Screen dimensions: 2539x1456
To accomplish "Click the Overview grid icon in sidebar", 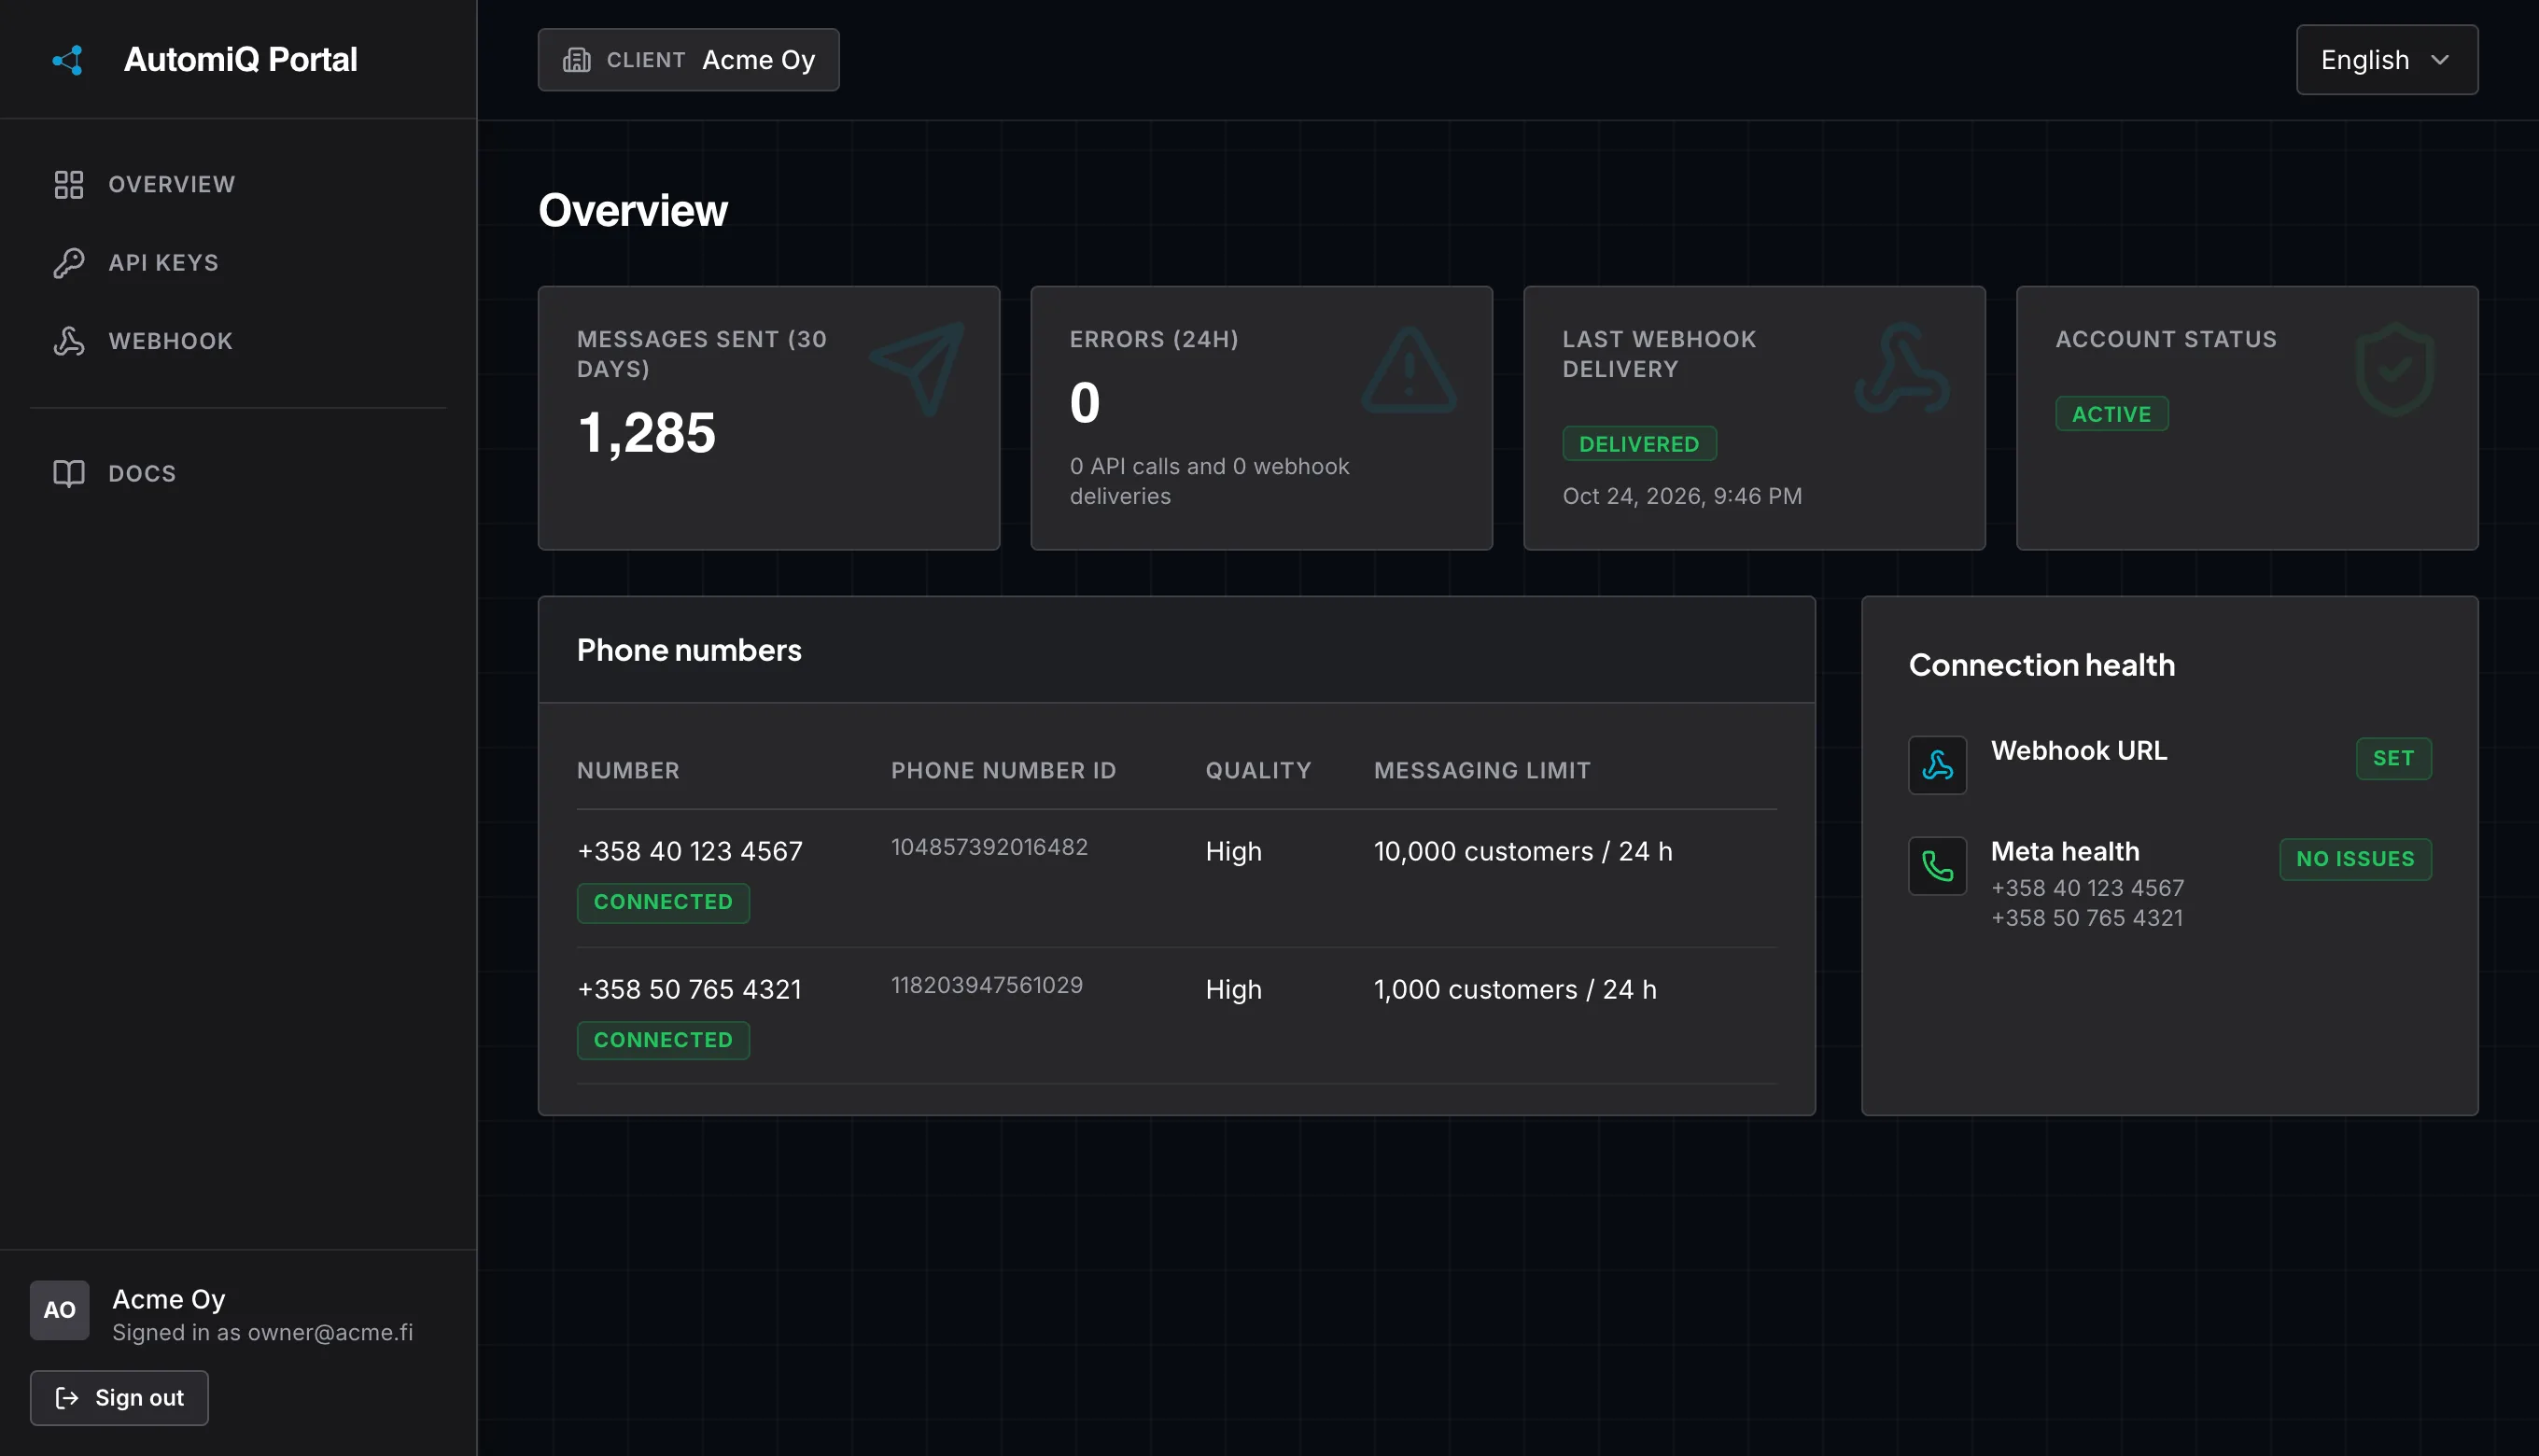I will (68, 185).
